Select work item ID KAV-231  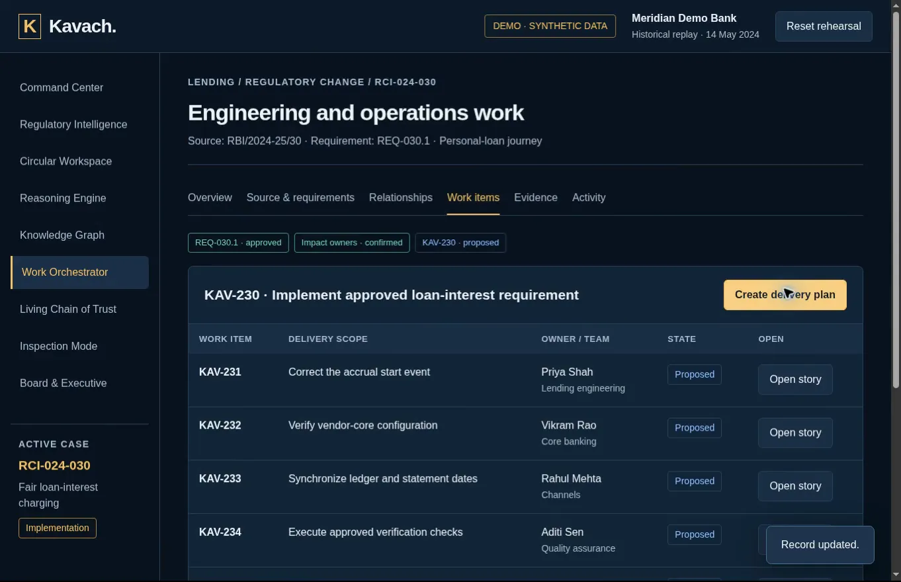(x=220, y=372)
